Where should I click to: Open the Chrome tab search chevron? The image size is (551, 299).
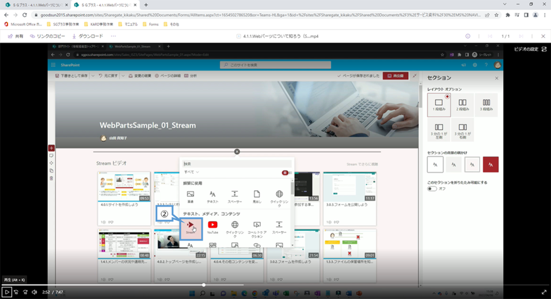(505, 4)
